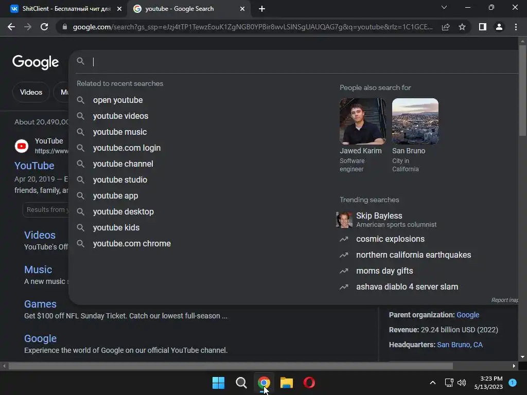
Task: Open the Games sitelink
Action: pyautogui.click(x=40, y=304)
